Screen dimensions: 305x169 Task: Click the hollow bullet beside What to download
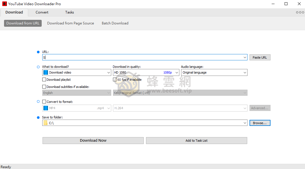(38, 67)
